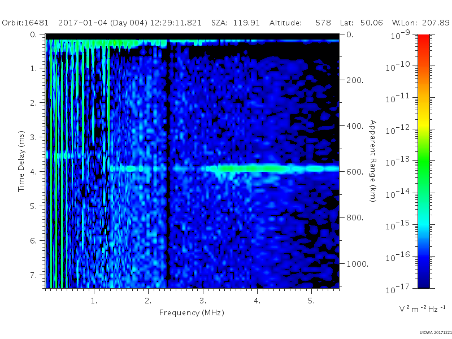The height and width of the screenshot is (339, 452).
Task: Click the 10^-13 color scale label
Action: click(398, 162)
